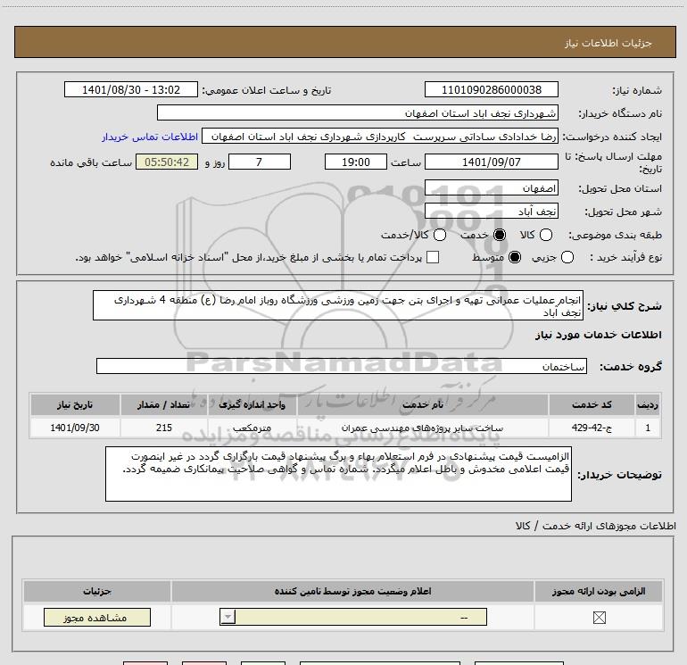This screenshot has height=665, width=687.
Task: Choose the متوسط purchase process option
Action: [x=515, y=257]
